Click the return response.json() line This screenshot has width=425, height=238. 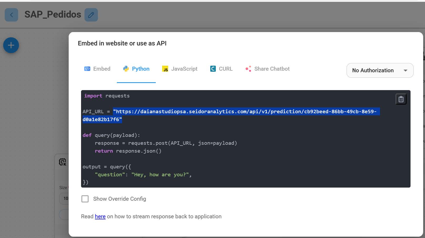click(x=128, y=151)
